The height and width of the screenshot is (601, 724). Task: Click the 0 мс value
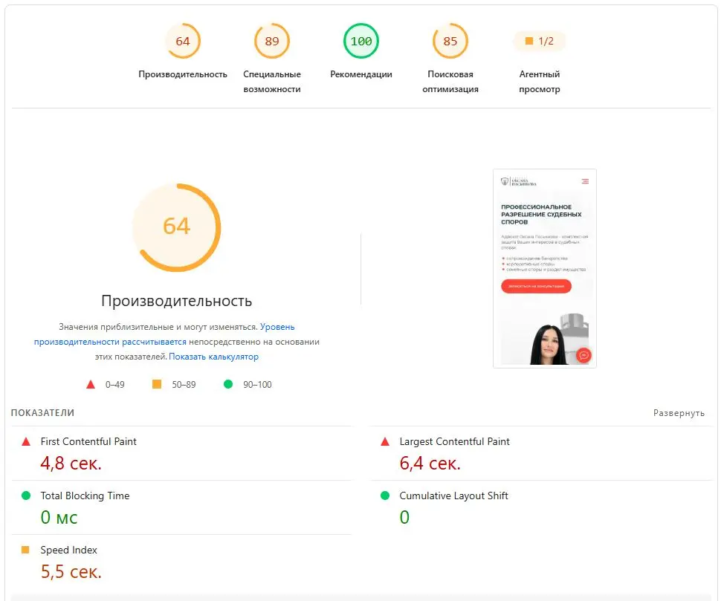(59, 518)
